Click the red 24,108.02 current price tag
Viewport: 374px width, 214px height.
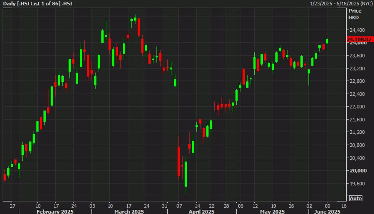359,39
